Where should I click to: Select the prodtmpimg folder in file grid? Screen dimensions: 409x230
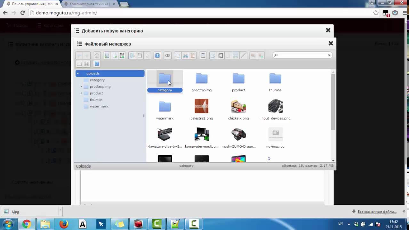point(202,82)
